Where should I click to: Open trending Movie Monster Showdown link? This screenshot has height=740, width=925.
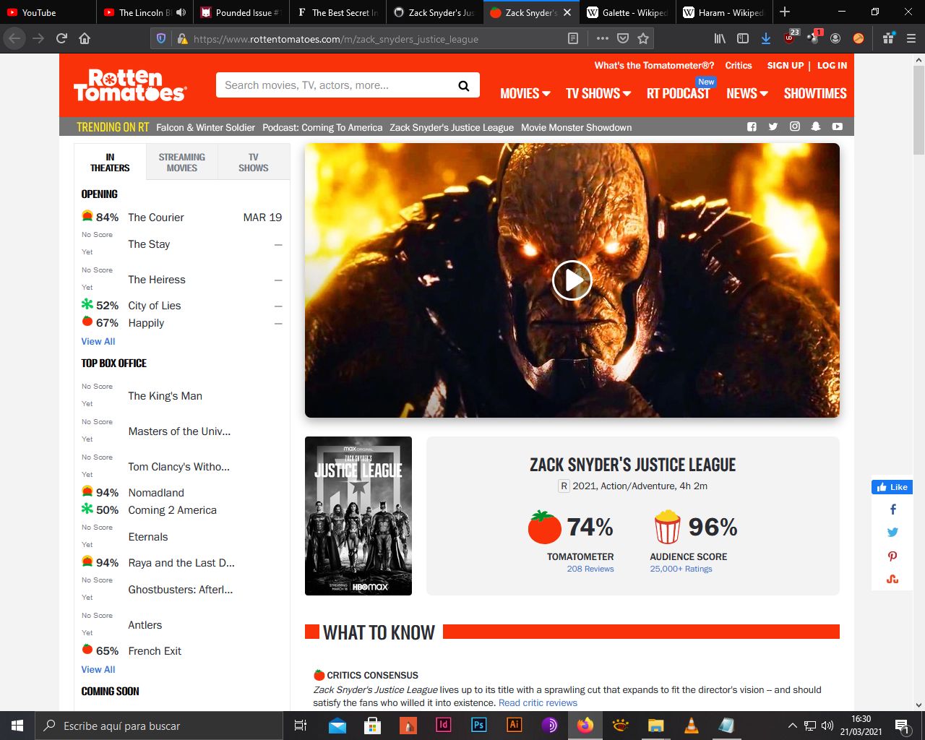pyautogui.click(x=576, y=127)
